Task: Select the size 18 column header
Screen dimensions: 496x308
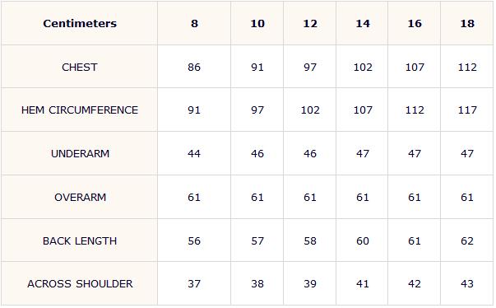Action: [467, 23]
